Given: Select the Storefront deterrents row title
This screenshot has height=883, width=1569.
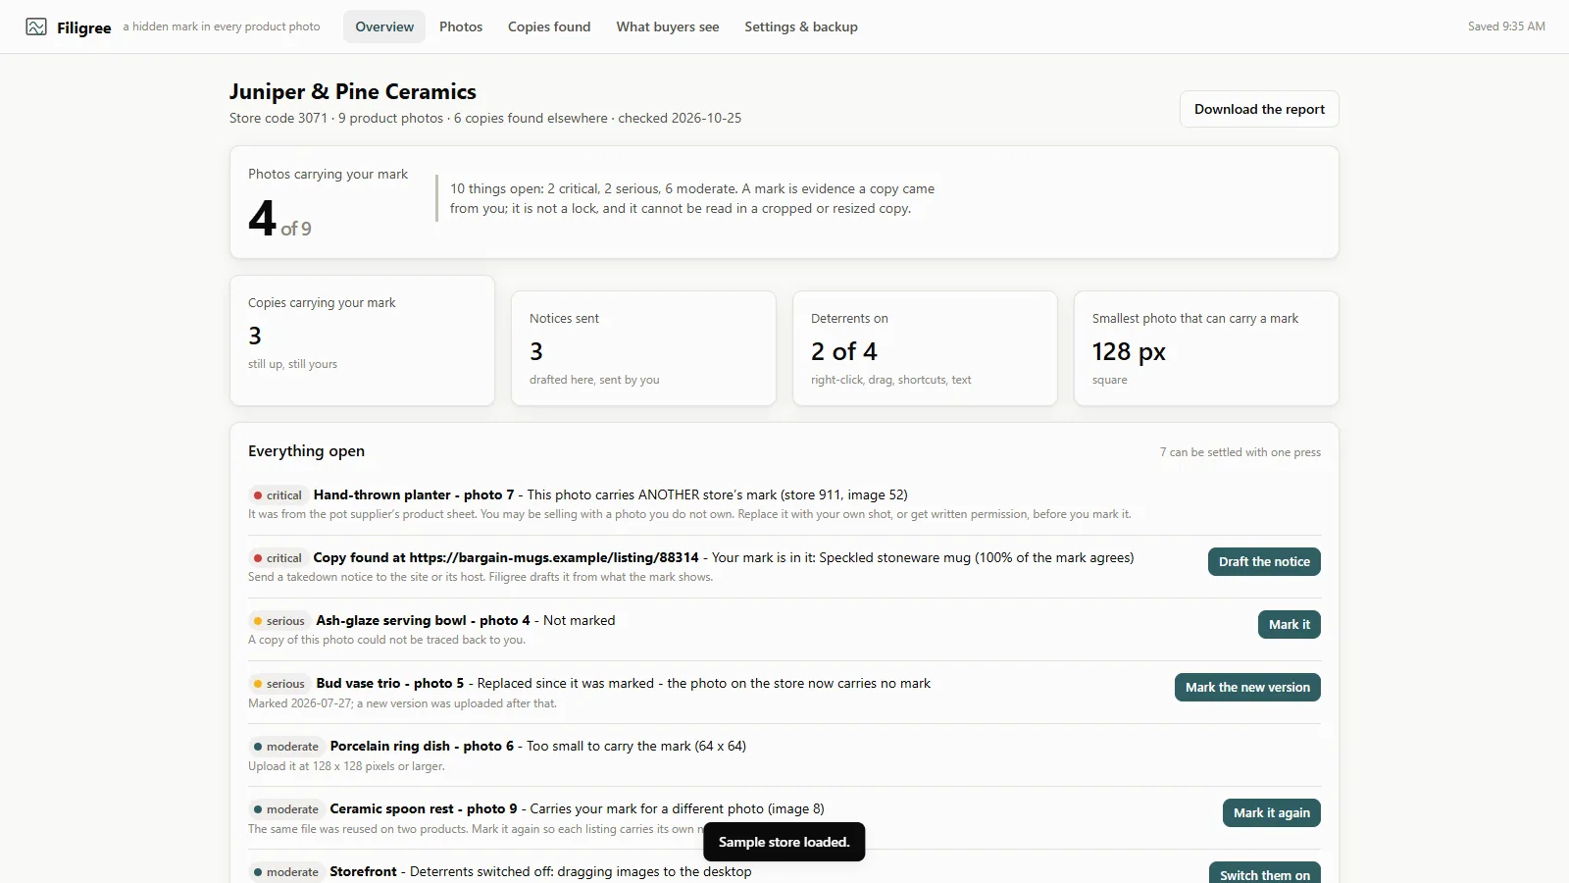Looking at the screenshot, I should (x=363, y=871).
